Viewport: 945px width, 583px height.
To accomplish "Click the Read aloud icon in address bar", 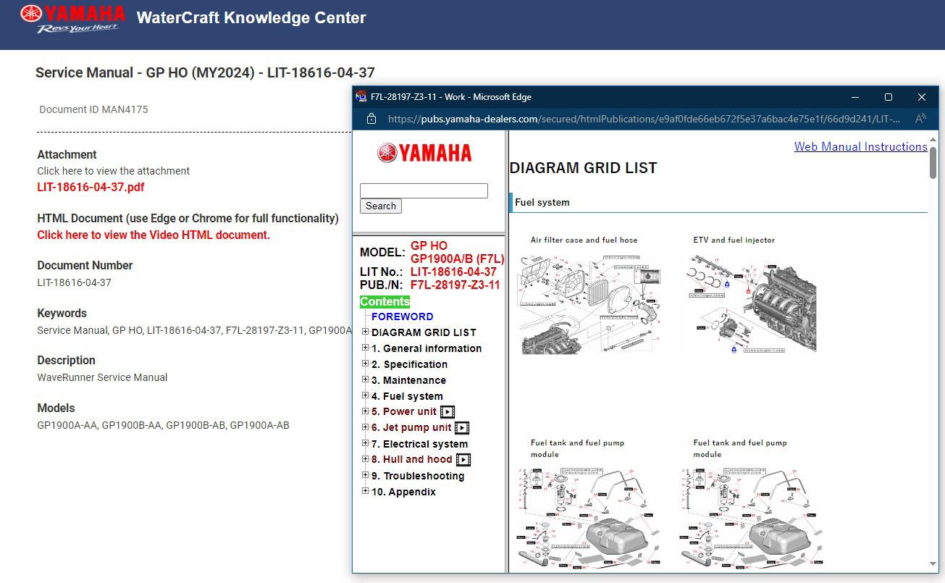I will pos(920,119).
